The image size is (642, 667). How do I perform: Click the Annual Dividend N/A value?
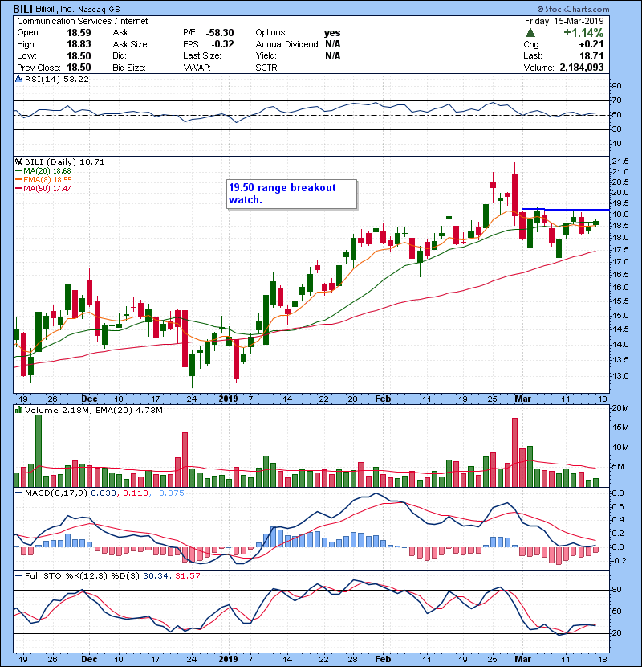click(x=333, y=44)
